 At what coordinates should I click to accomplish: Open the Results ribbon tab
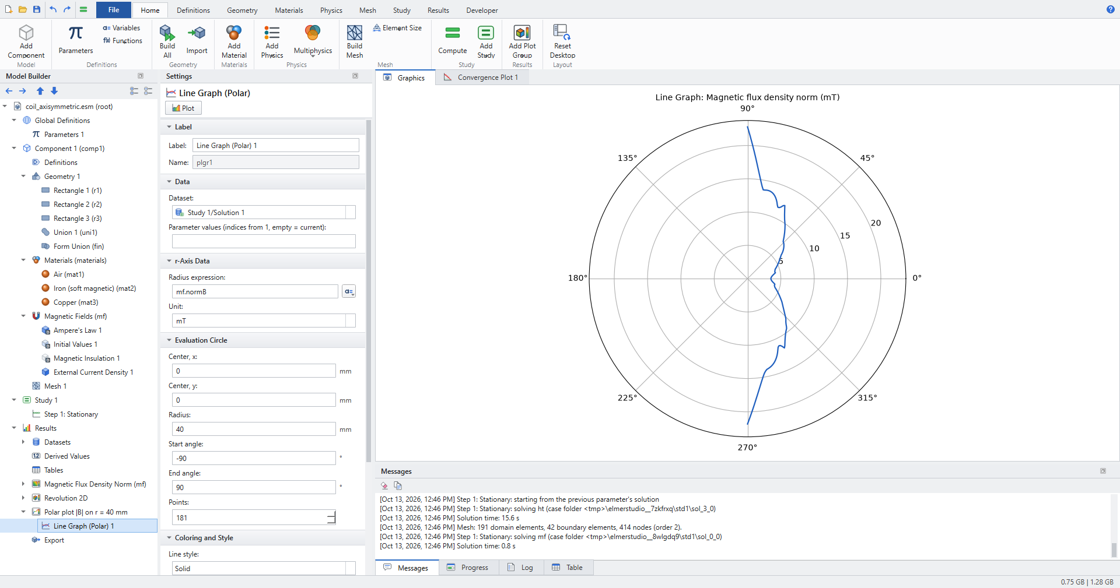point(438,10)
